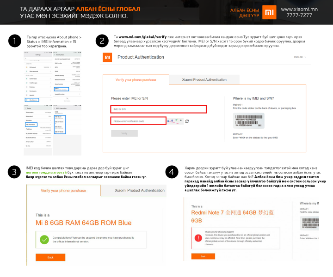Viewport: 333px width, 277px height.
Task: Click the App lock icon in Settings
Action: [26, 96]
